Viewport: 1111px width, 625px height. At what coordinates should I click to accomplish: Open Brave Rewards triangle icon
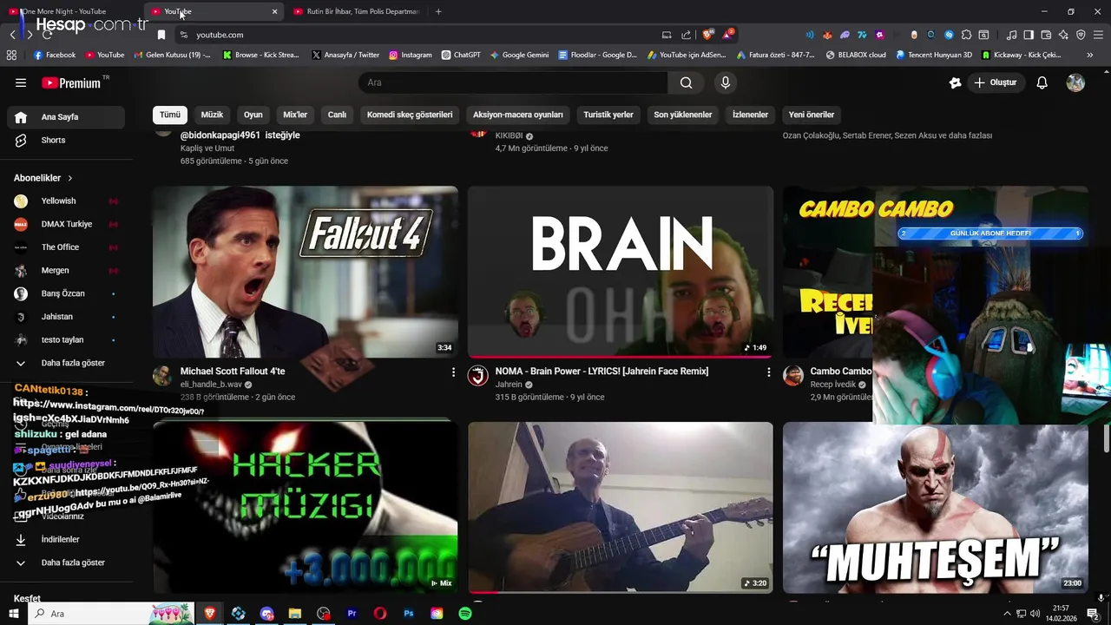point(727,35)
